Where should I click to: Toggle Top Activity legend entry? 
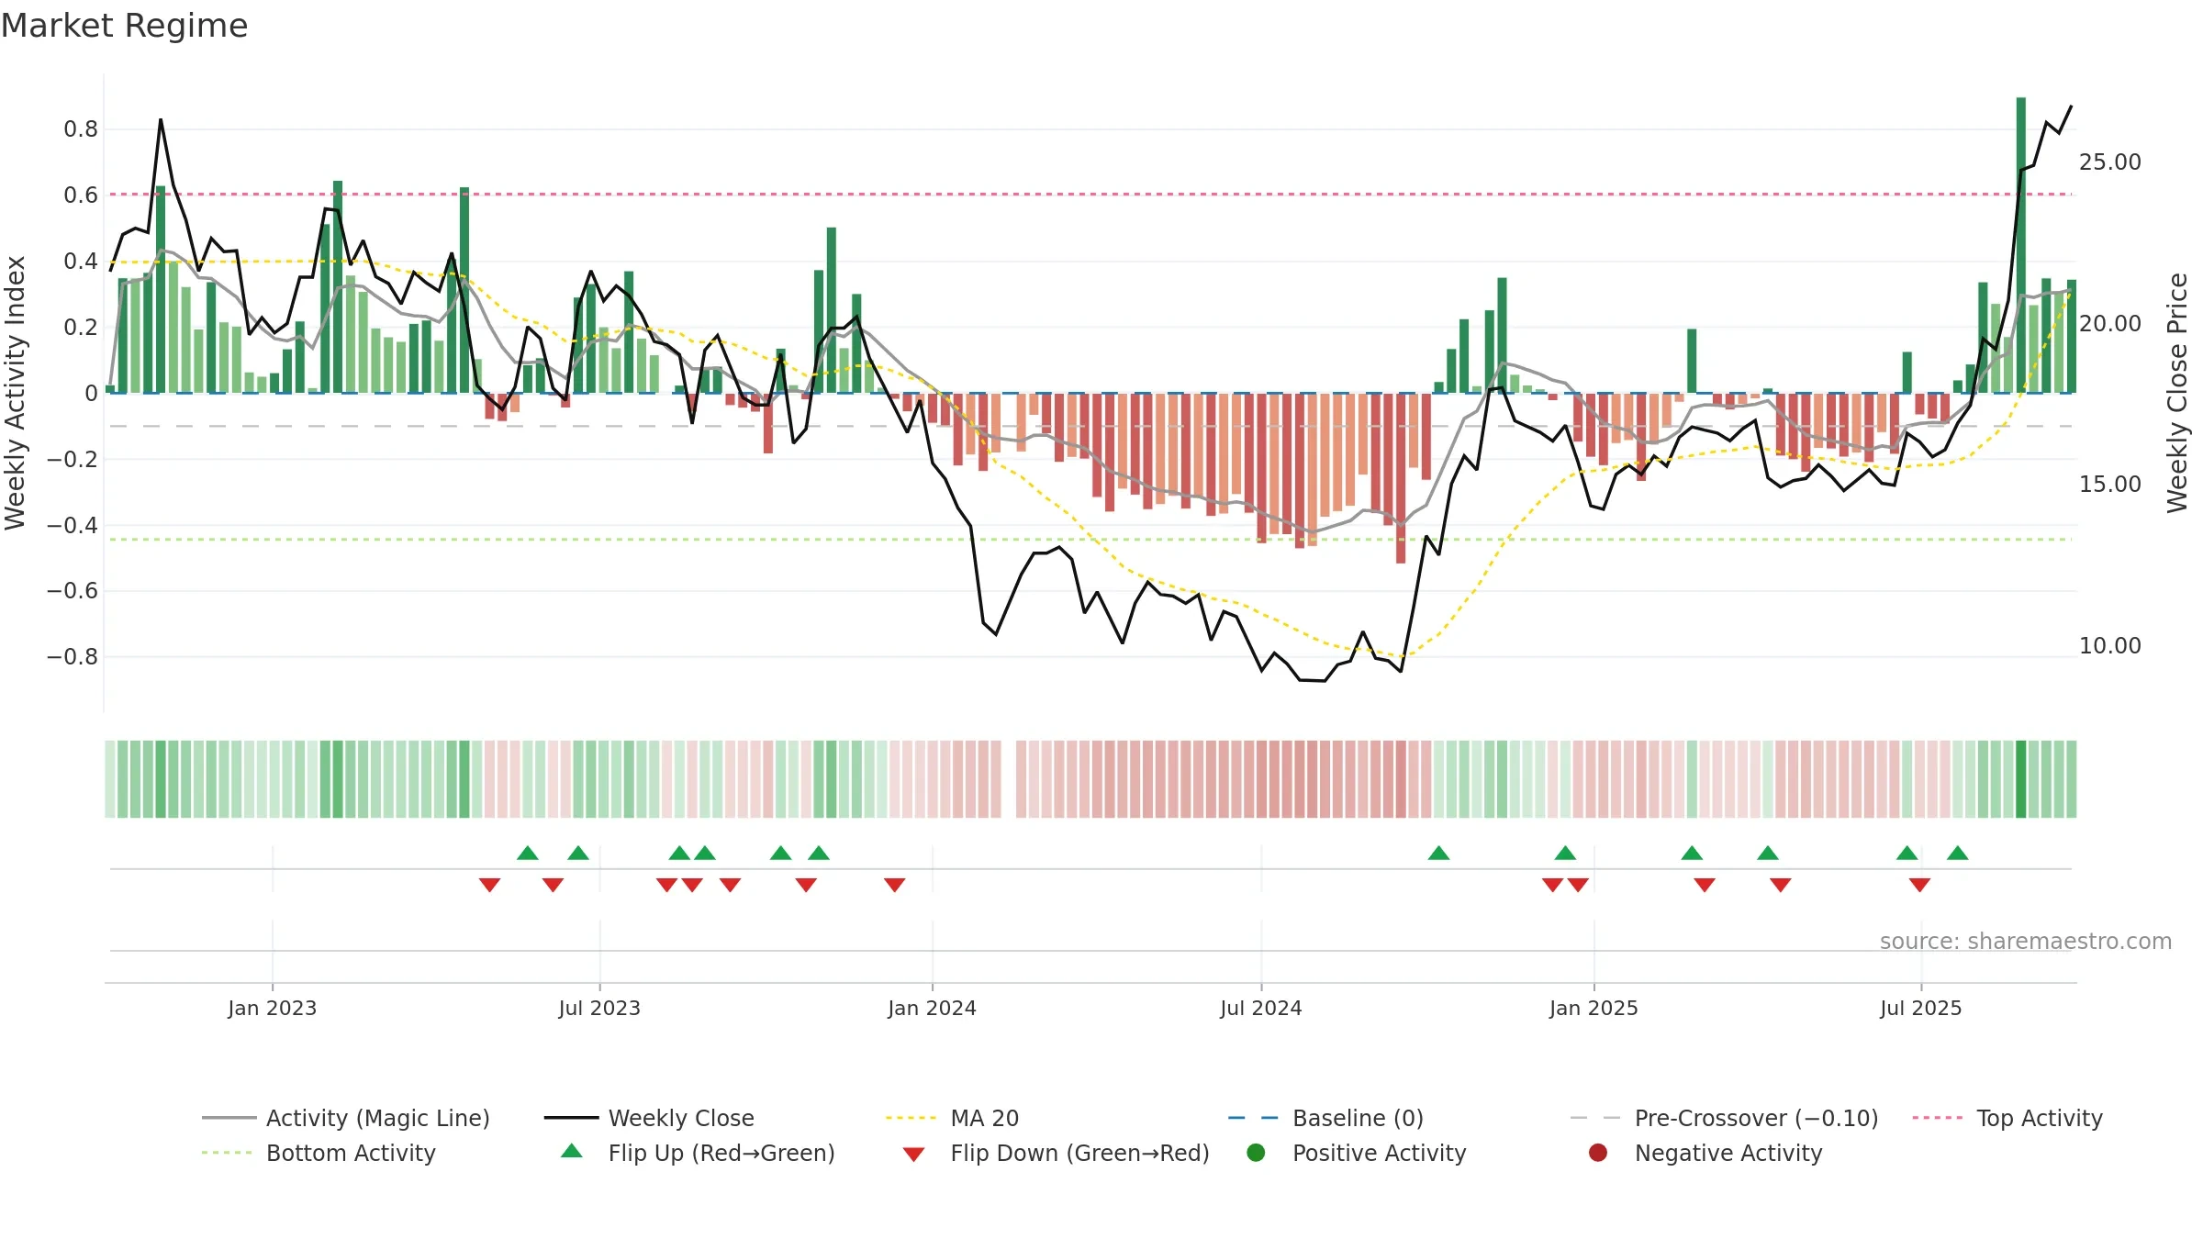[x=2007, y=1118]
